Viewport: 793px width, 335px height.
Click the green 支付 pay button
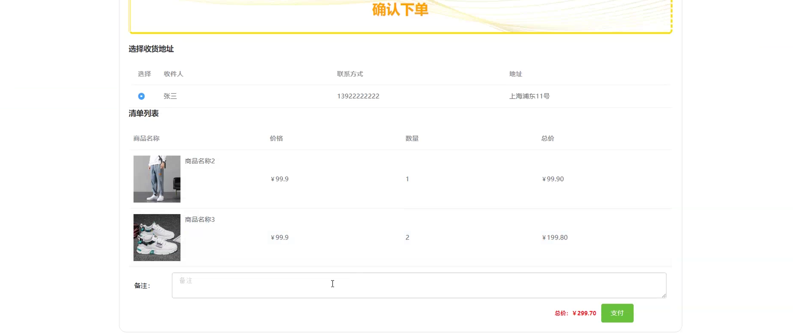[617, 313]
